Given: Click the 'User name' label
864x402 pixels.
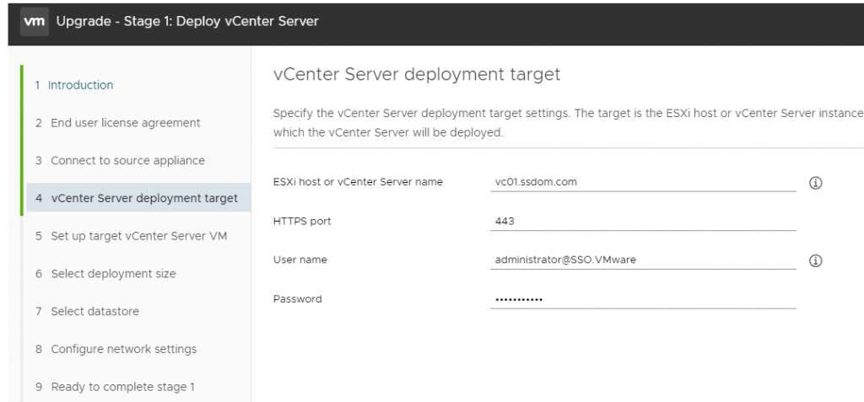Looking at the screenshot, I should (x=300, y=260).
